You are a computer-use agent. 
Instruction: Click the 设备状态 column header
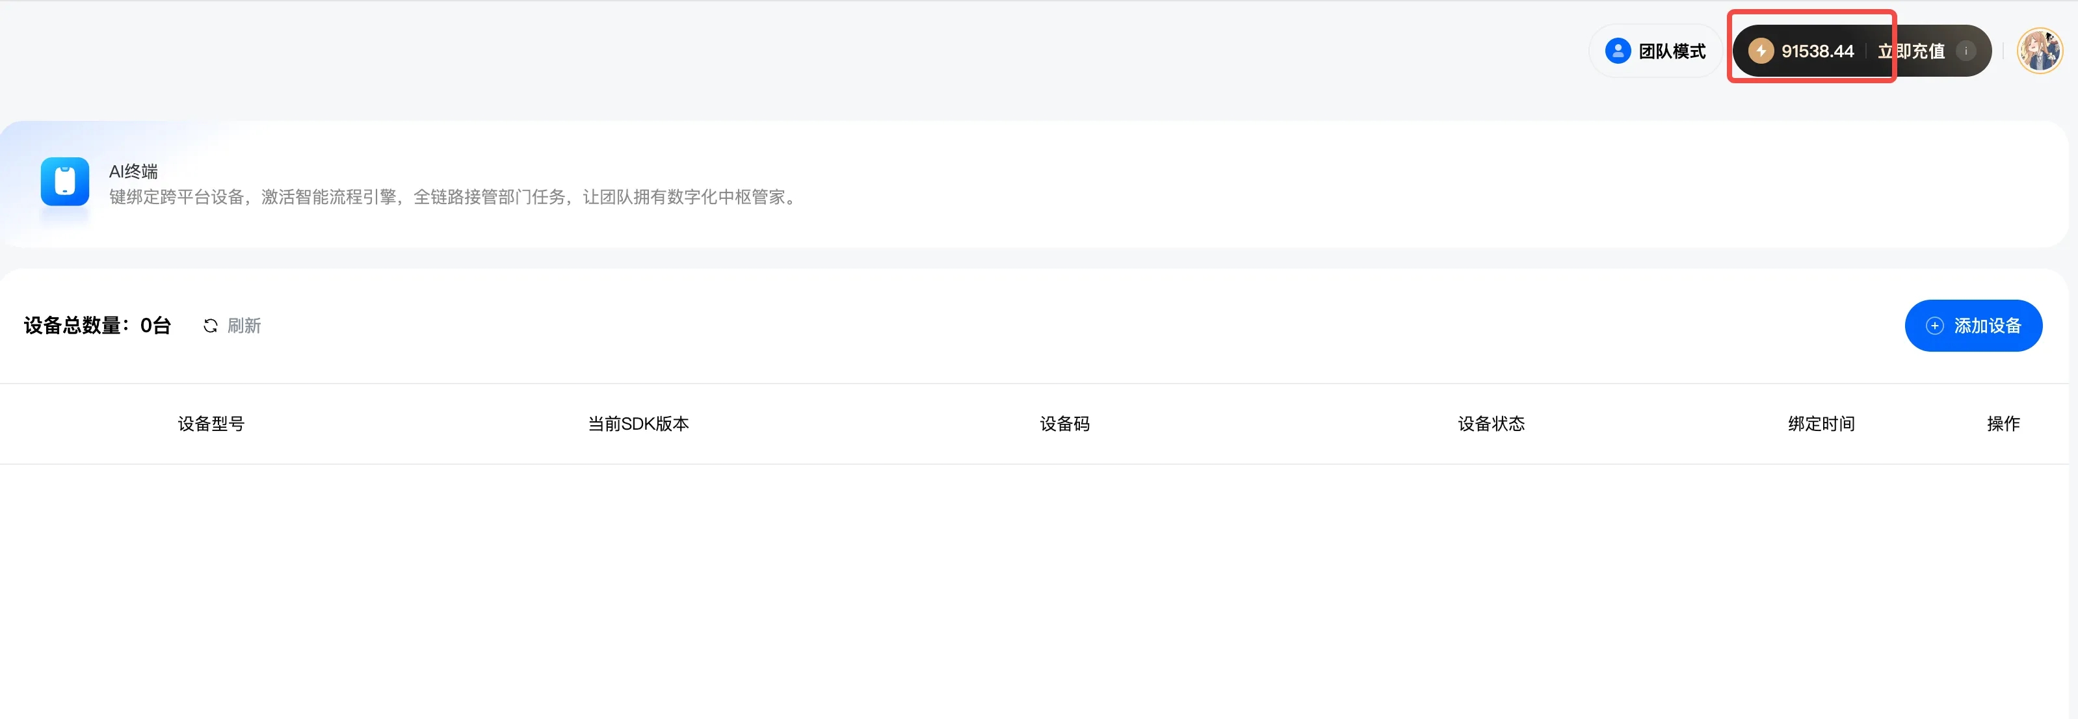pos(1491,424)
